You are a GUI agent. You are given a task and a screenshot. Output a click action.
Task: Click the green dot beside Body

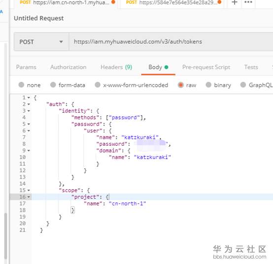pos(166,67)
